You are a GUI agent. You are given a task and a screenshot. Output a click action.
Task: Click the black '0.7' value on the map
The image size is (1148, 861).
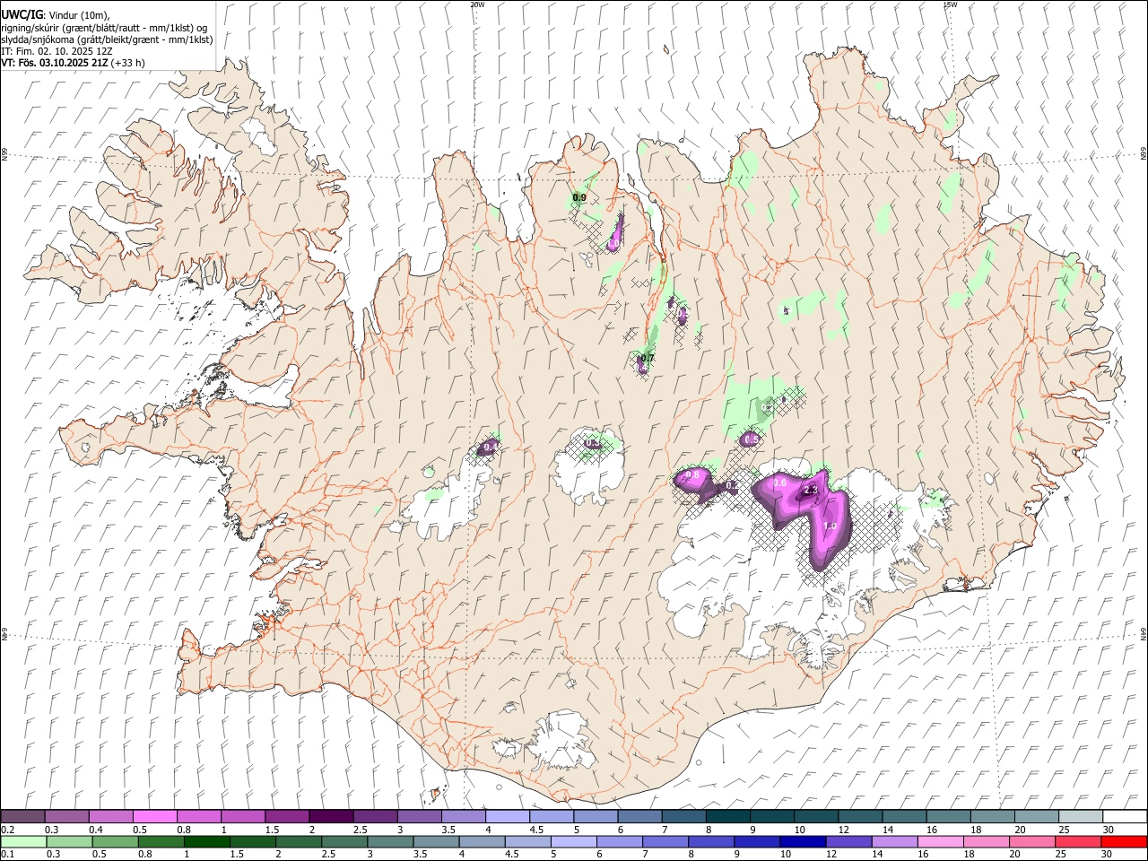pos(648,358)
